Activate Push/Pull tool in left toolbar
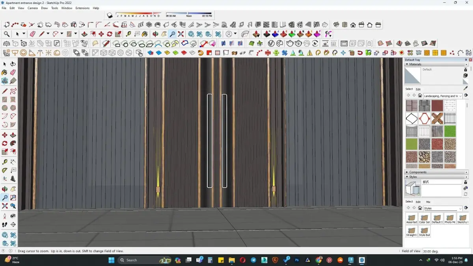473x266 pixels. point(13,135)
